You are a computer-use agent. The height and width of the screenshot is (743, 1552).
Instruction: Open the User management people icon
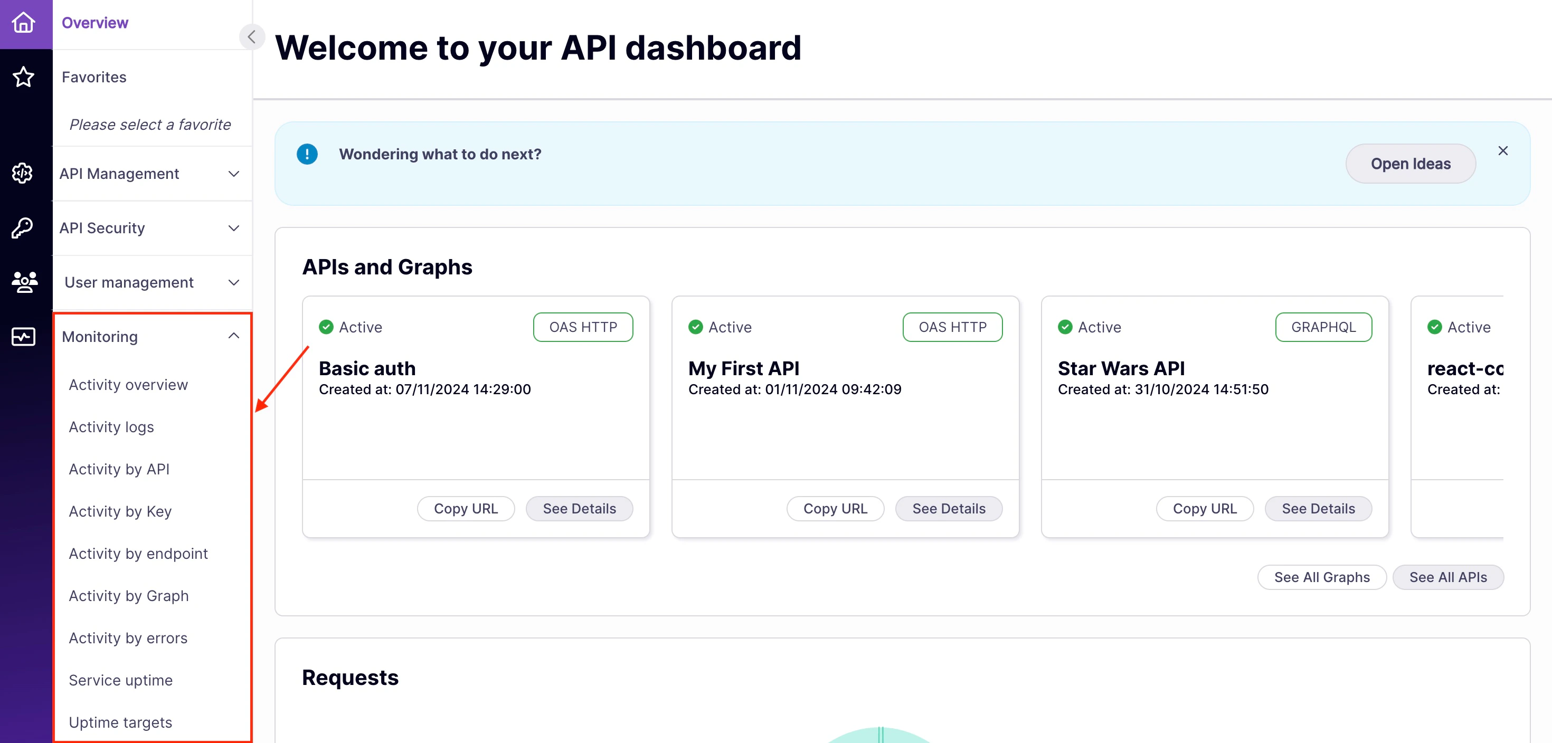click(24, 282)
